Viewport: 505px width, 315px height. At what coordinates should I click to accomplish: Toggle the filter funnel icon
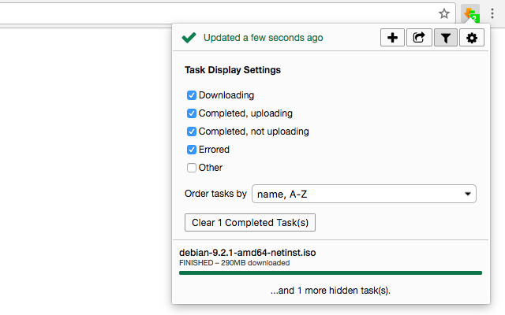click(x=446, y=37)
